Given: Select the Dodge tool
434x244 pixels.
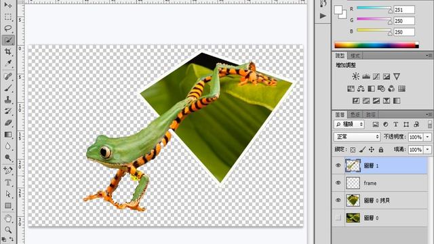Looking at the screenshot, I should pos(8,158).
